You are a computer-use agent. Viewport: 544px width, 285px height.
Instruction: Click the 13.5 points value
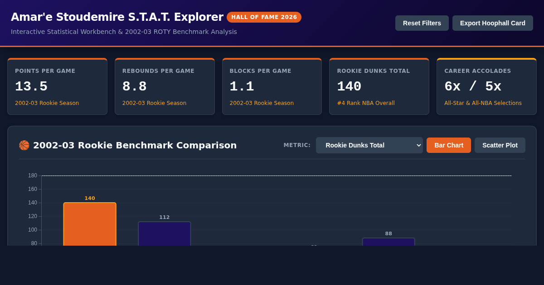(31, 86)
